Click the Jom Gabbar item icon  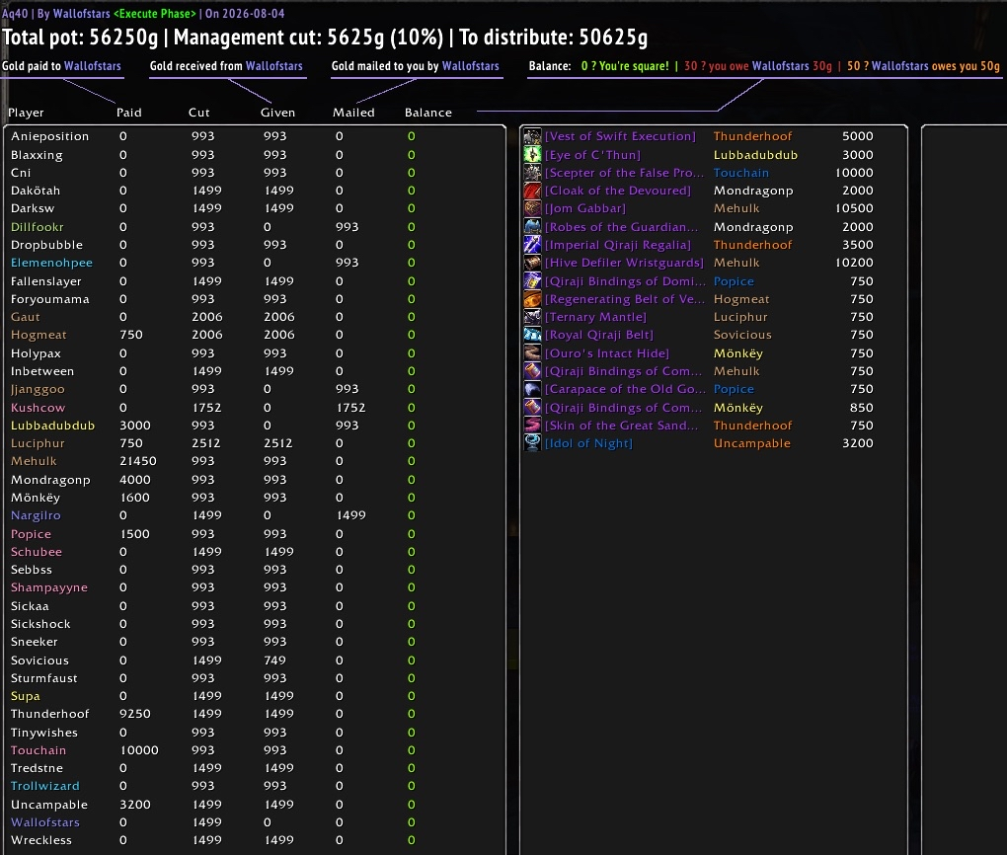(x=532, y=208)
